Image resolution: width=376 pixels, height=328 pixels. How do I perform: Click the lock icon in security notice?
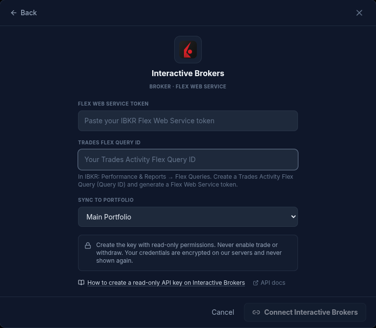(x=88, y=246)
